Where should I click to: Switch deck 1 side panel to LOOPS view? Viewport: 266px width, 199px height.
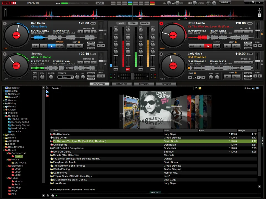click(x=91, y=45)
